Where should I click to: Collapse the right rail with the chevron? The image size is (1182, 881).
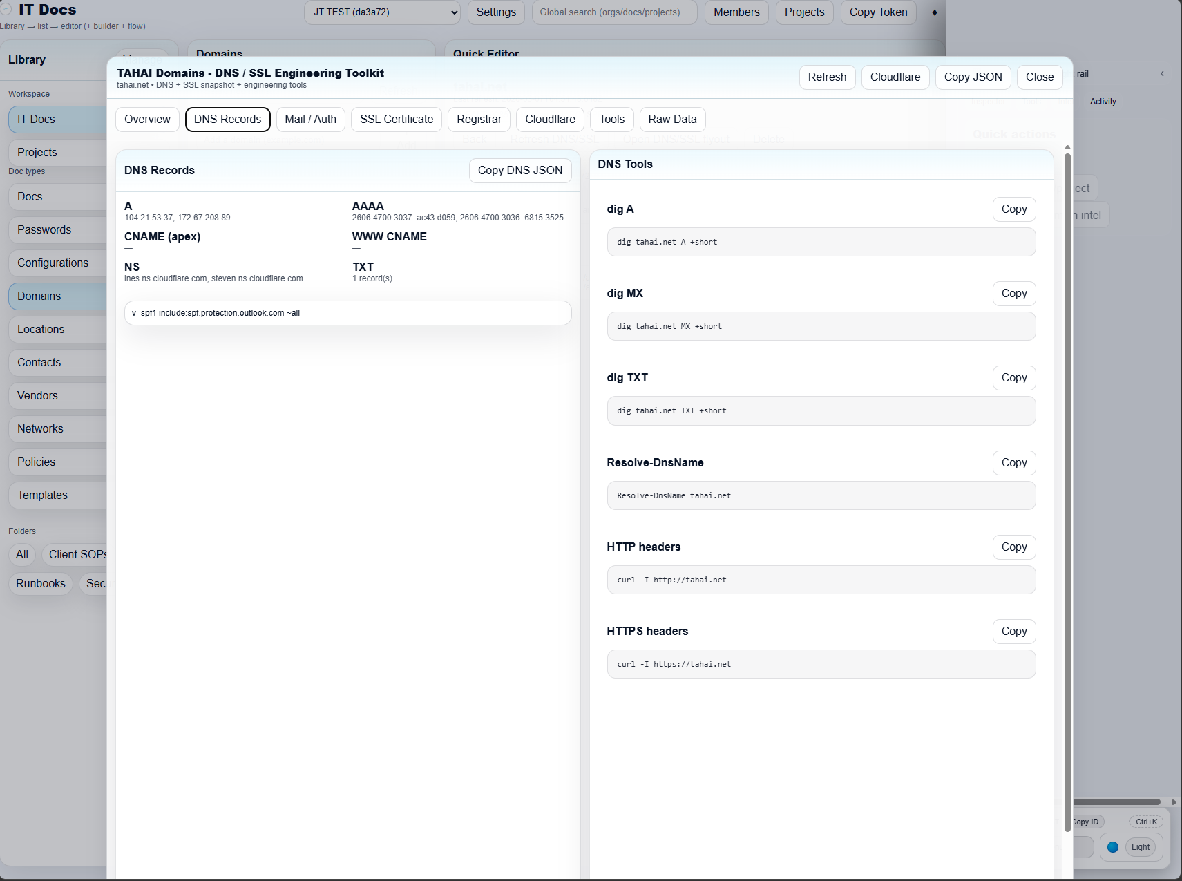click(1162, 73)
